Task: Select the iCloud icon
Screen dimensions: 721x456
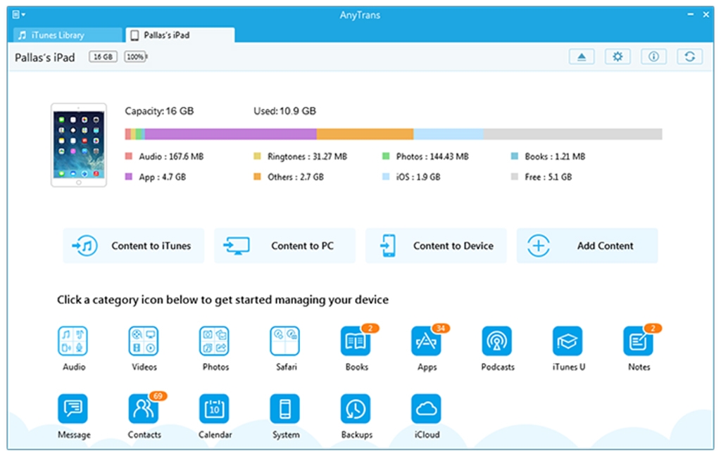Action: click(427, 409)
